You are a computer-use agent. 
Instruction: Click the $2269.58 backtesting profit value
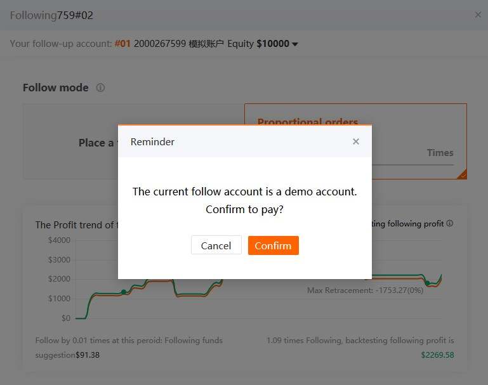(437, 355)
